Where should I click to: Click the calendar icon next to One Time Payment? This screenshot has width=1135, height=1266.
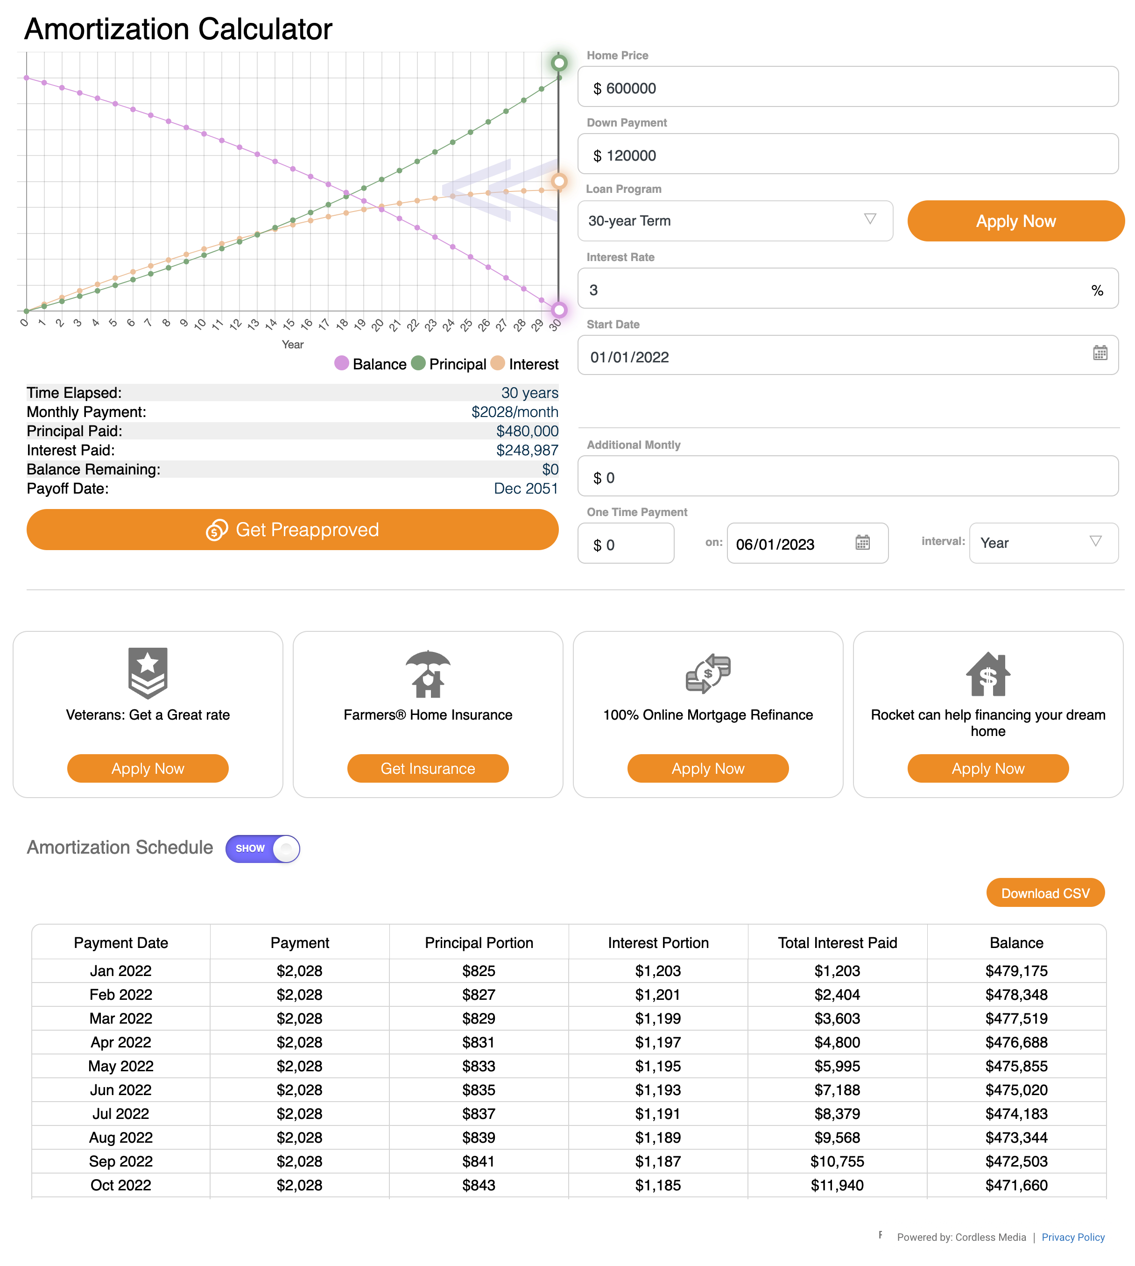[x=864, y=542]
